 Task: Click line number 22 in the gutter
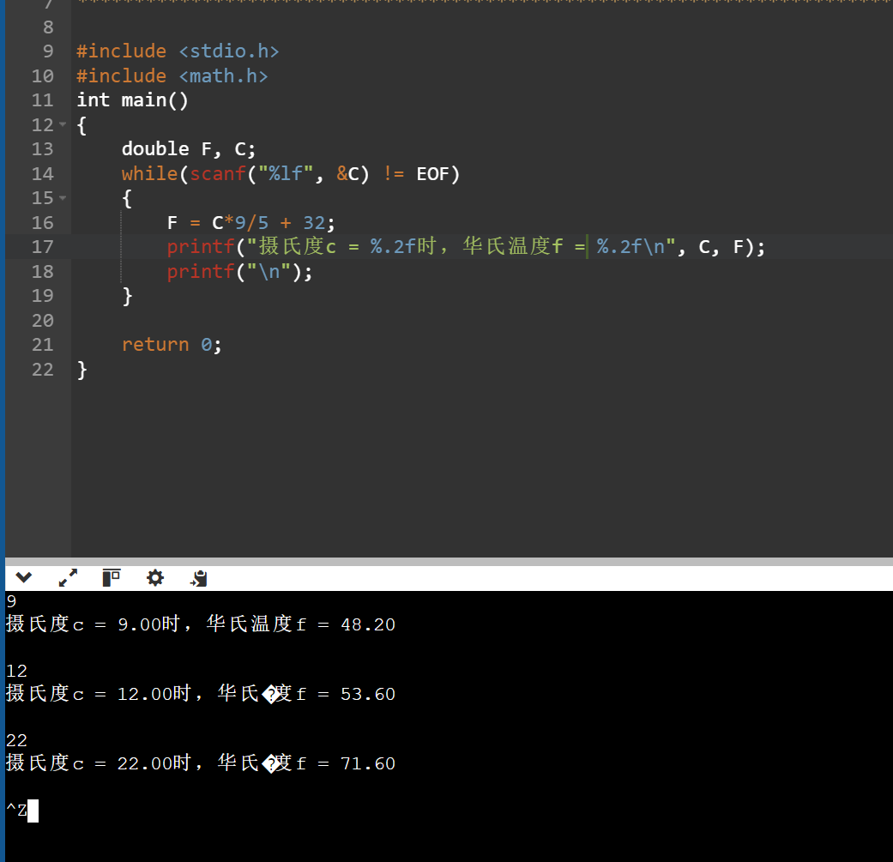coord(42,370)
